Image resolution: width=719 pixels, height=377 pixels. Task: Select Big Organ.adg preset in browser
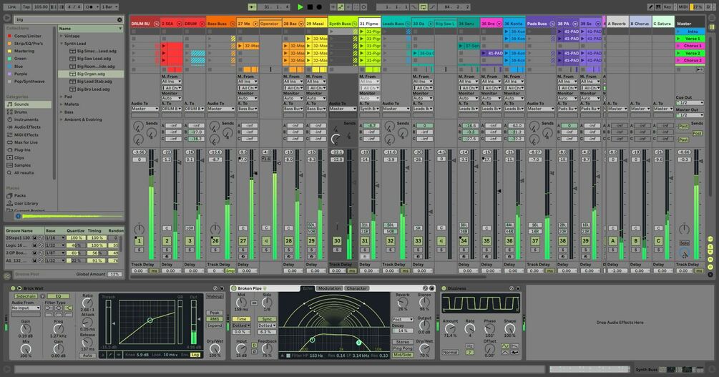click(91, 74)
